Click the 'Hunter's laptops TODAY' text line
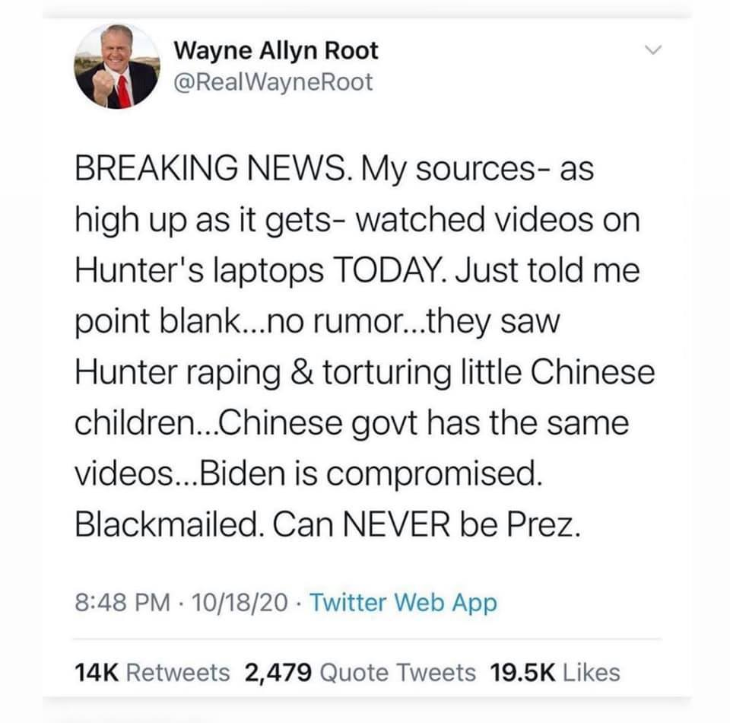Viewport: 730px width, 723px height. click(x=357, y=271)
